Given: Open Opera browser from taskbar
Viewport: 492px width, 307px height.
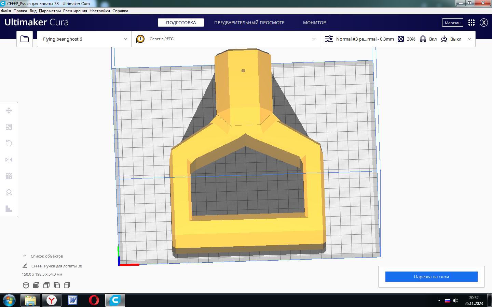Looking at the screenshot, I should tap(94, 300).
